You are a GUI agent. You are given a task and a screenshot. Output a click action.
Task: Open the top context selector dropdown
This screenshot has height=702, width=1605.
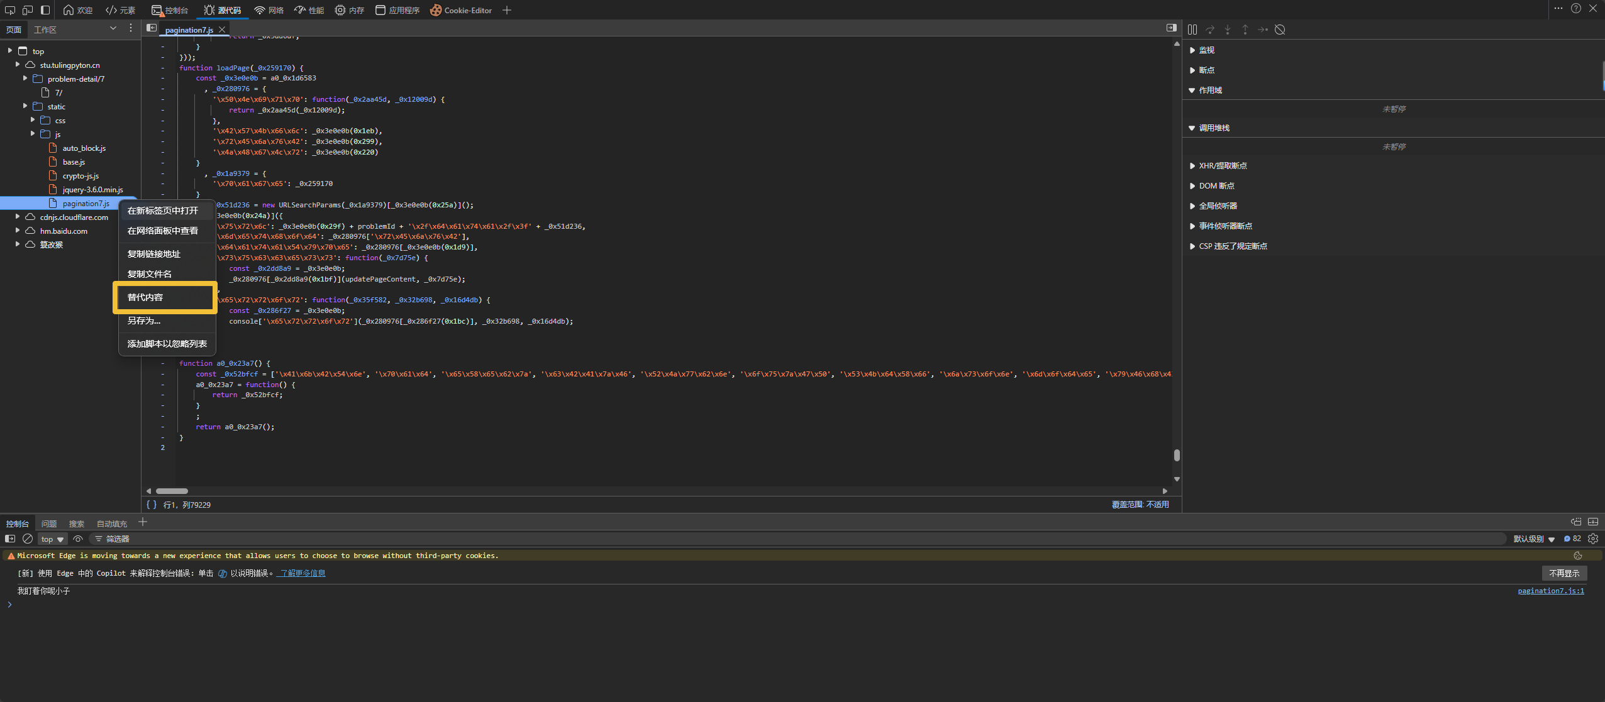point(52,539)
